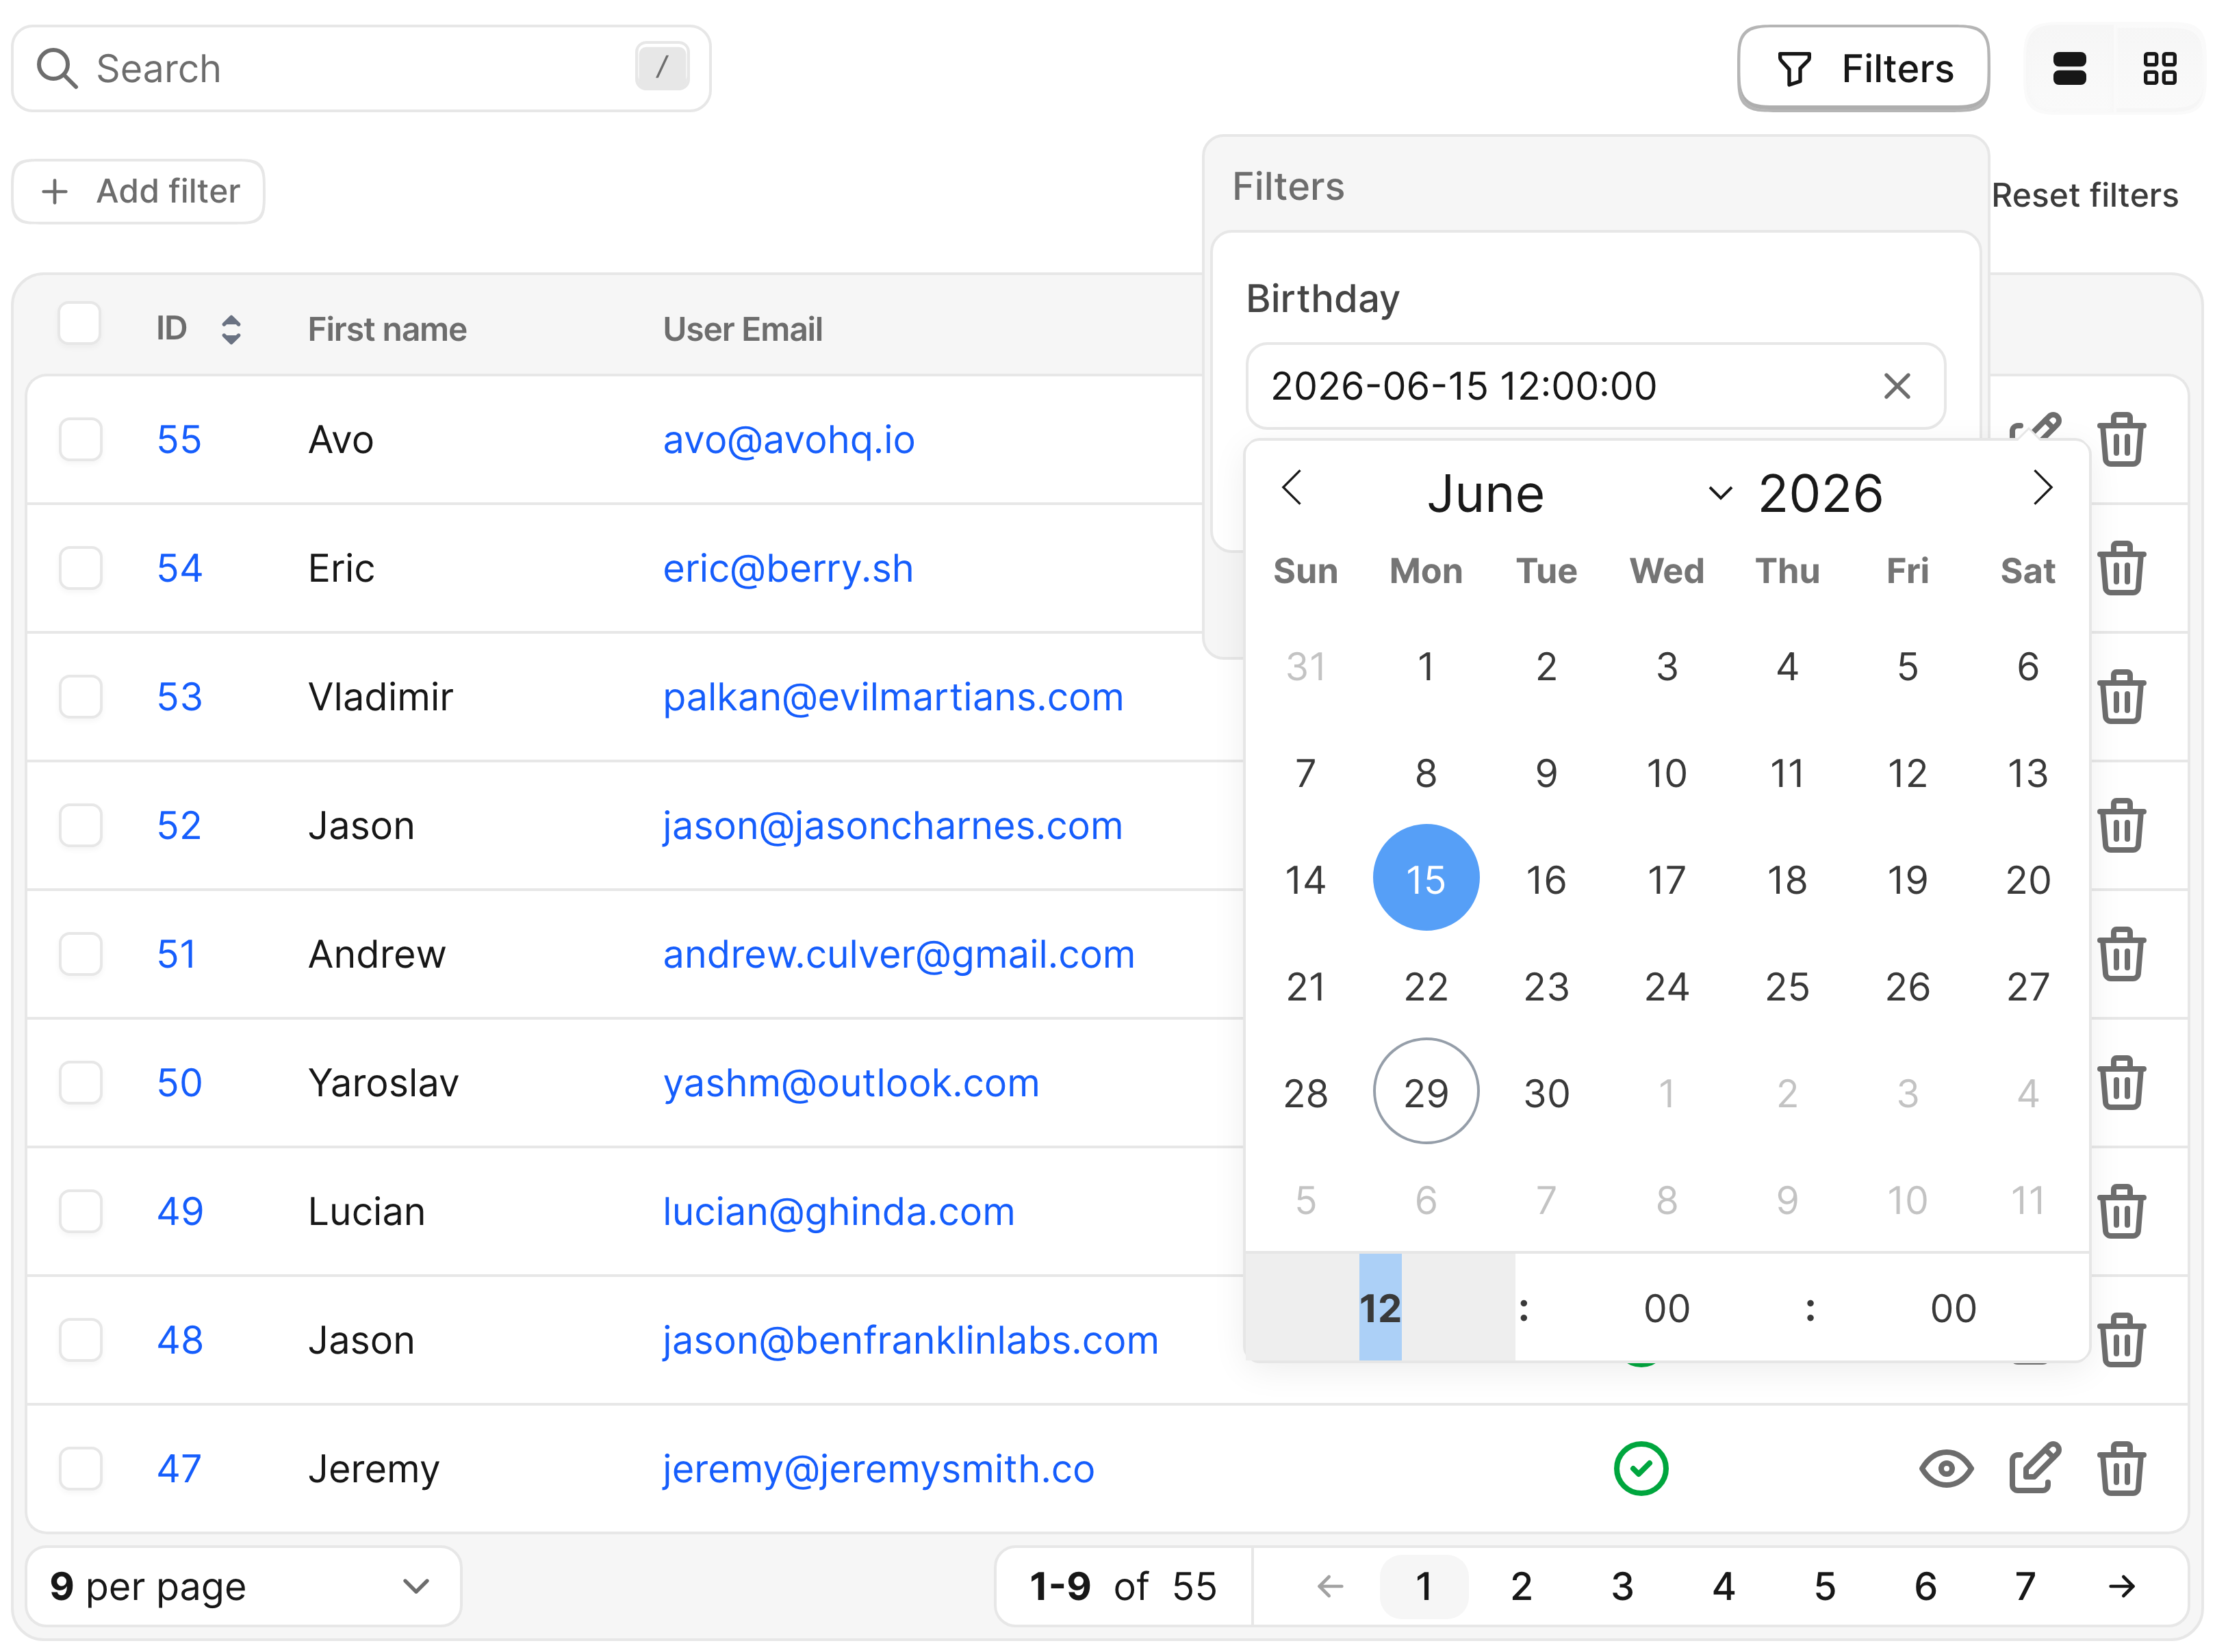2215x1652 pixels.
Task: Open the 9 per page dropdown
Action: pyautogui.click(x=243, y=1586)
